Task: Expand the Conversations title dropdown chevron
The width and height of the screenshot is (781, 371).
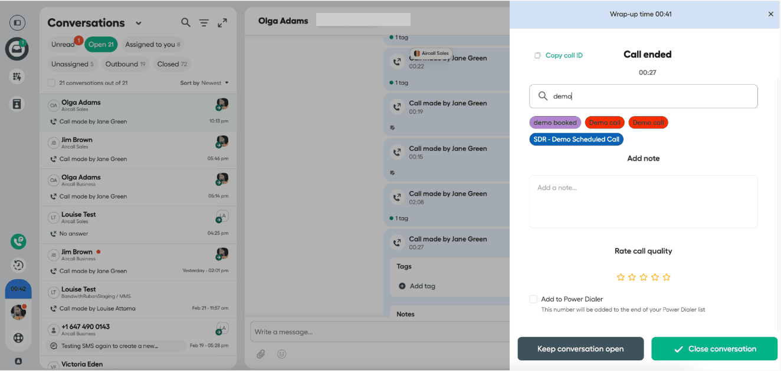Action: [139, 24]
